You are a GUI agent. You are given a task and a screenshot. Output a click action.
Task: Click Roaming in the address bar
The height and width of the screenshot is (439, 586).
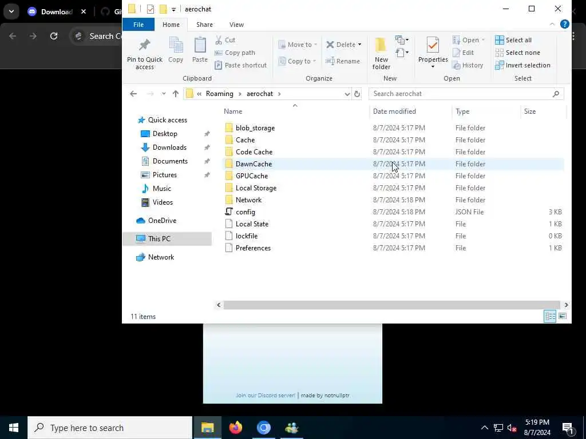tap(219, 94)
